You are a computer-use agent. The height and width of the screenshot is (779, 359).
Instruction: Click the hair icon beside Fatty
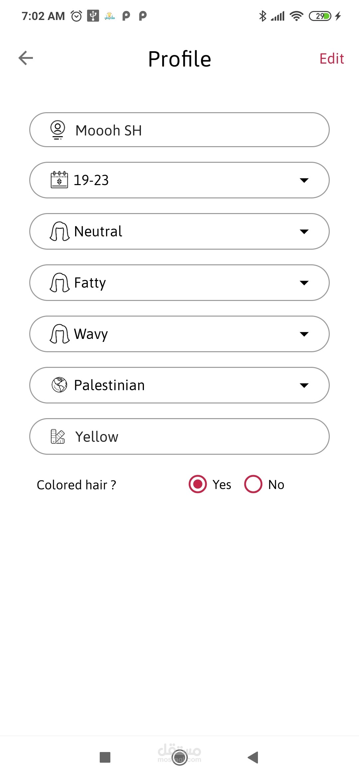coord(60,283)
